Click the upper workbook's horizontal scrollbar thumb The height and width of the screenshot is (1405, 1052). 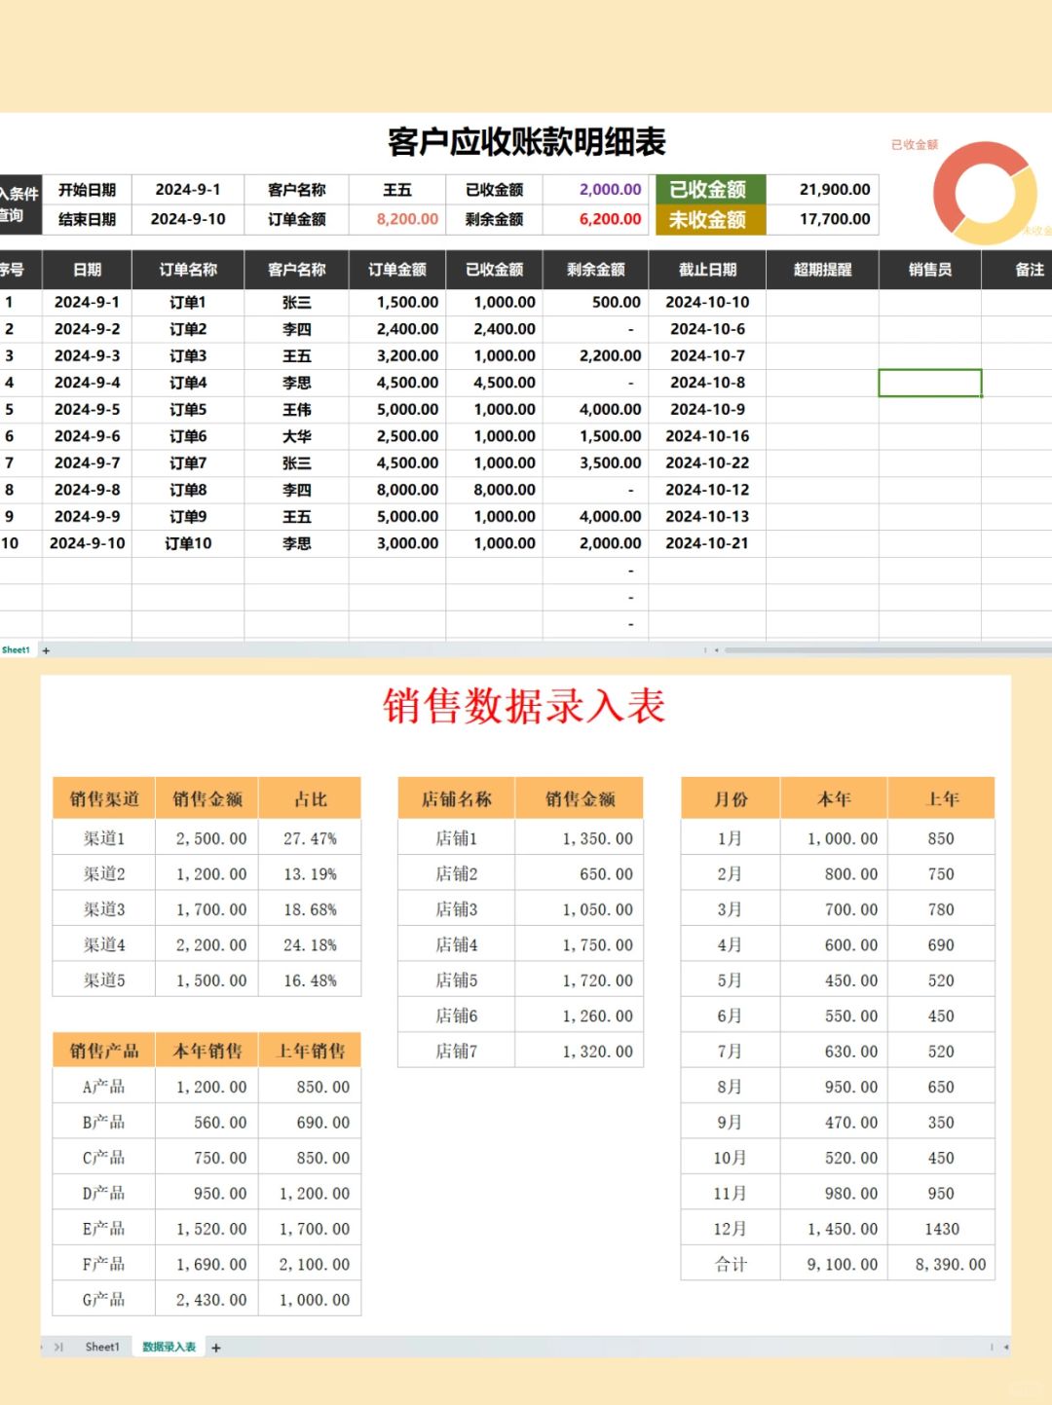(888, 649)
